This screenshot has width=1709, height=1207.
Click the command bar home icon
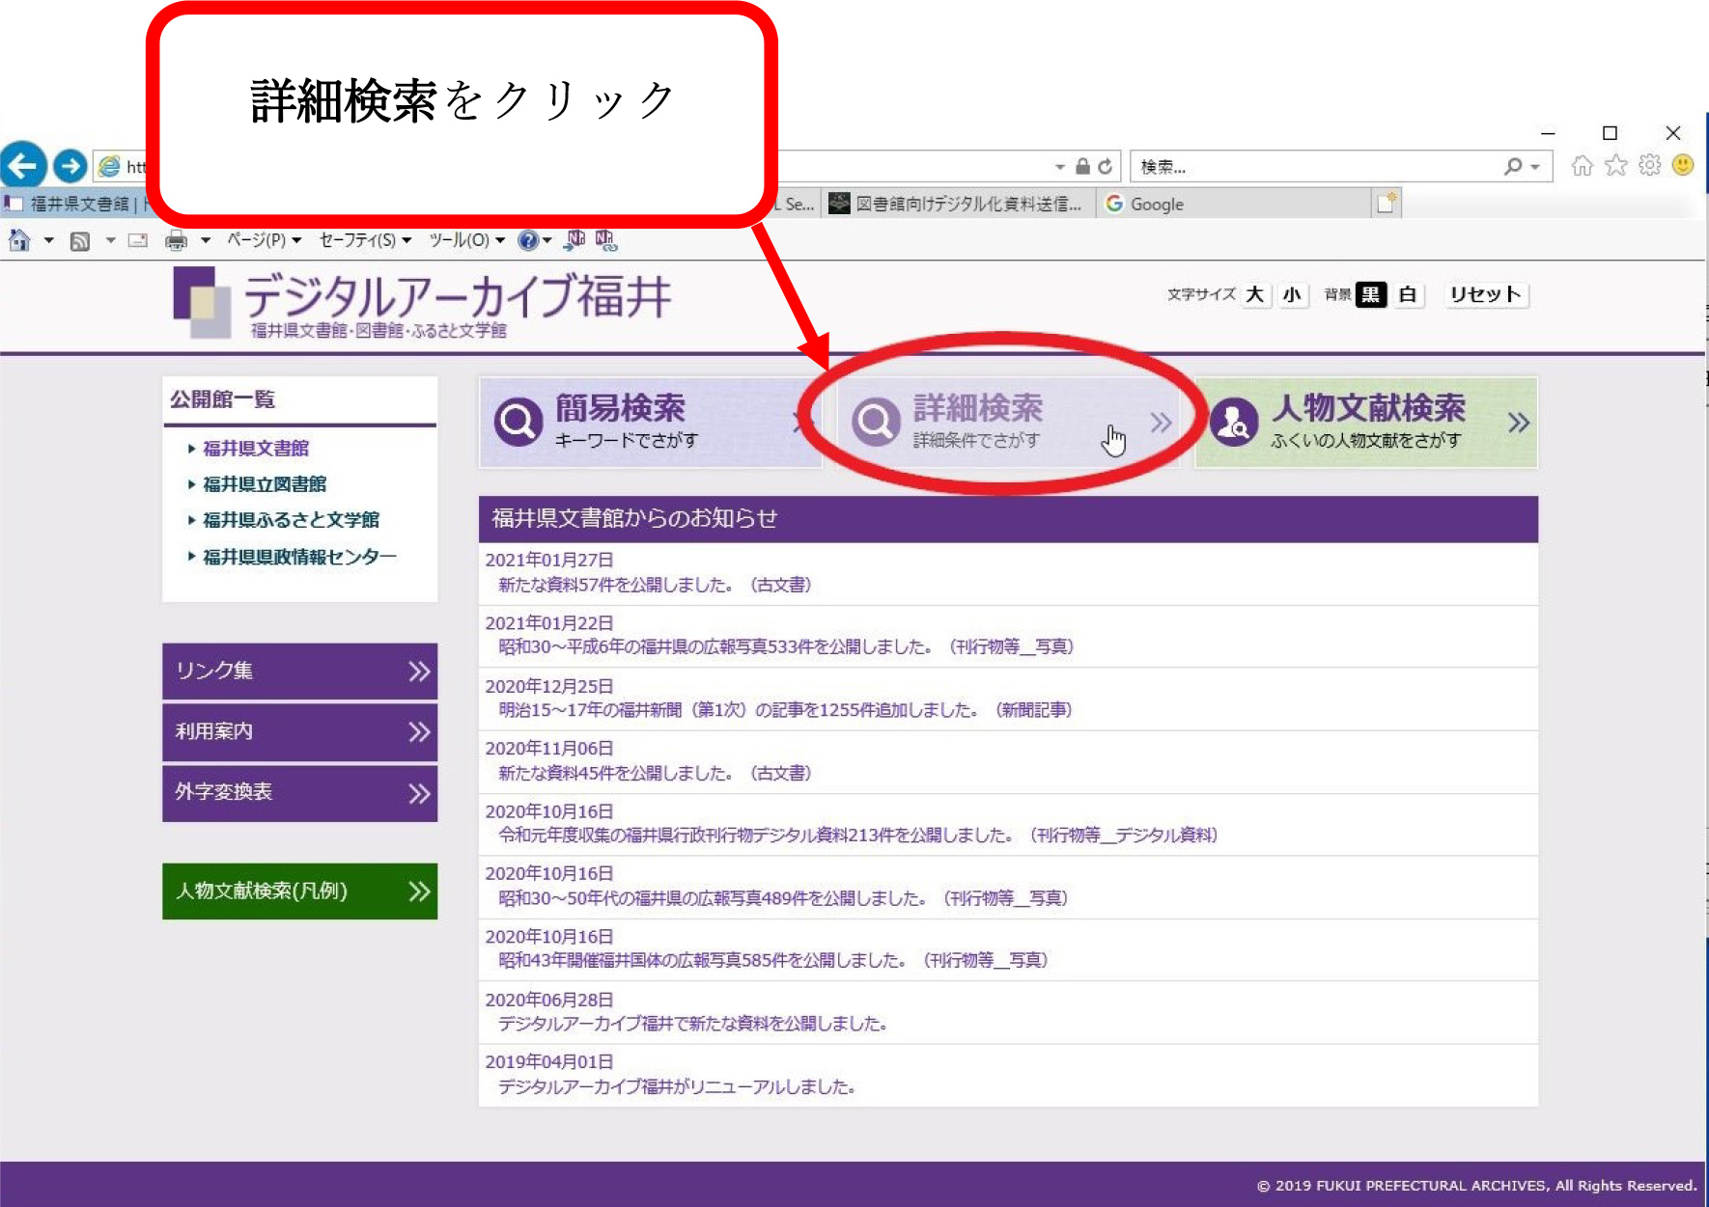click(19, 240)
